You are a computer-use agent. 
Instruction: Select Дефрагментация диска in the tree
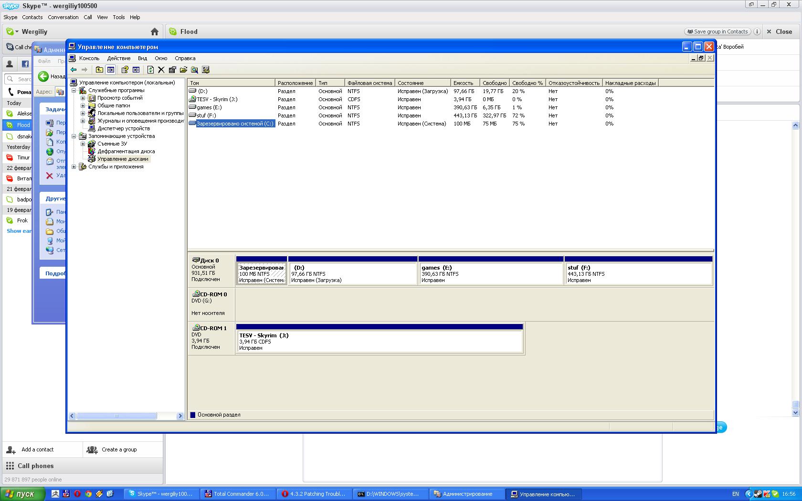click(126, 151)
